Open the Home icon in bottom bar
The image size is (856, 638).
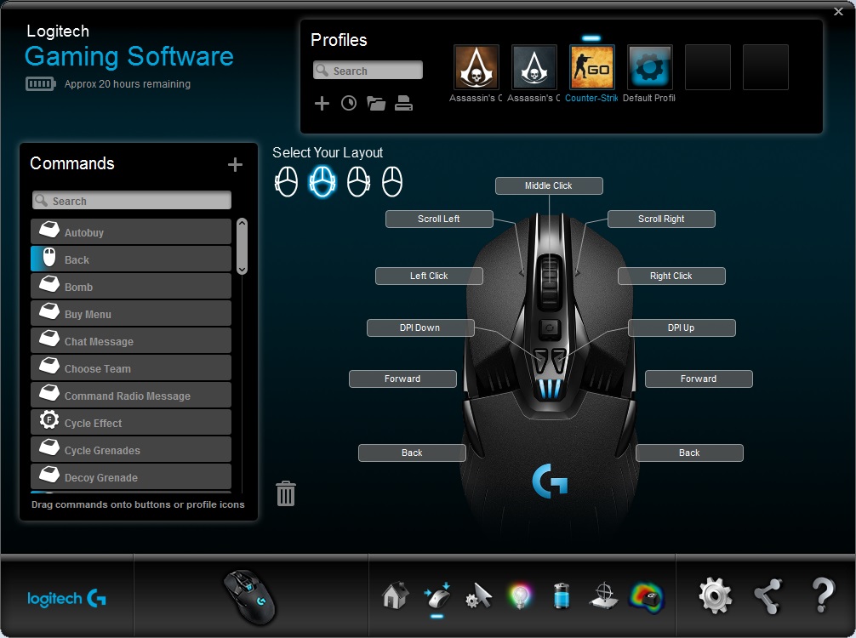click(x=396, y=596)
